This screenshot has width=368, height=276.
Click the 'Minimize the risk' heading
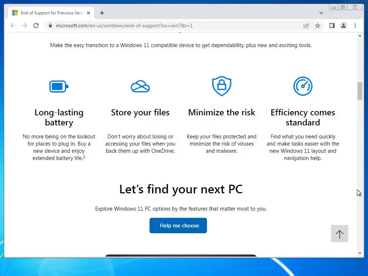tap(221, 112)
